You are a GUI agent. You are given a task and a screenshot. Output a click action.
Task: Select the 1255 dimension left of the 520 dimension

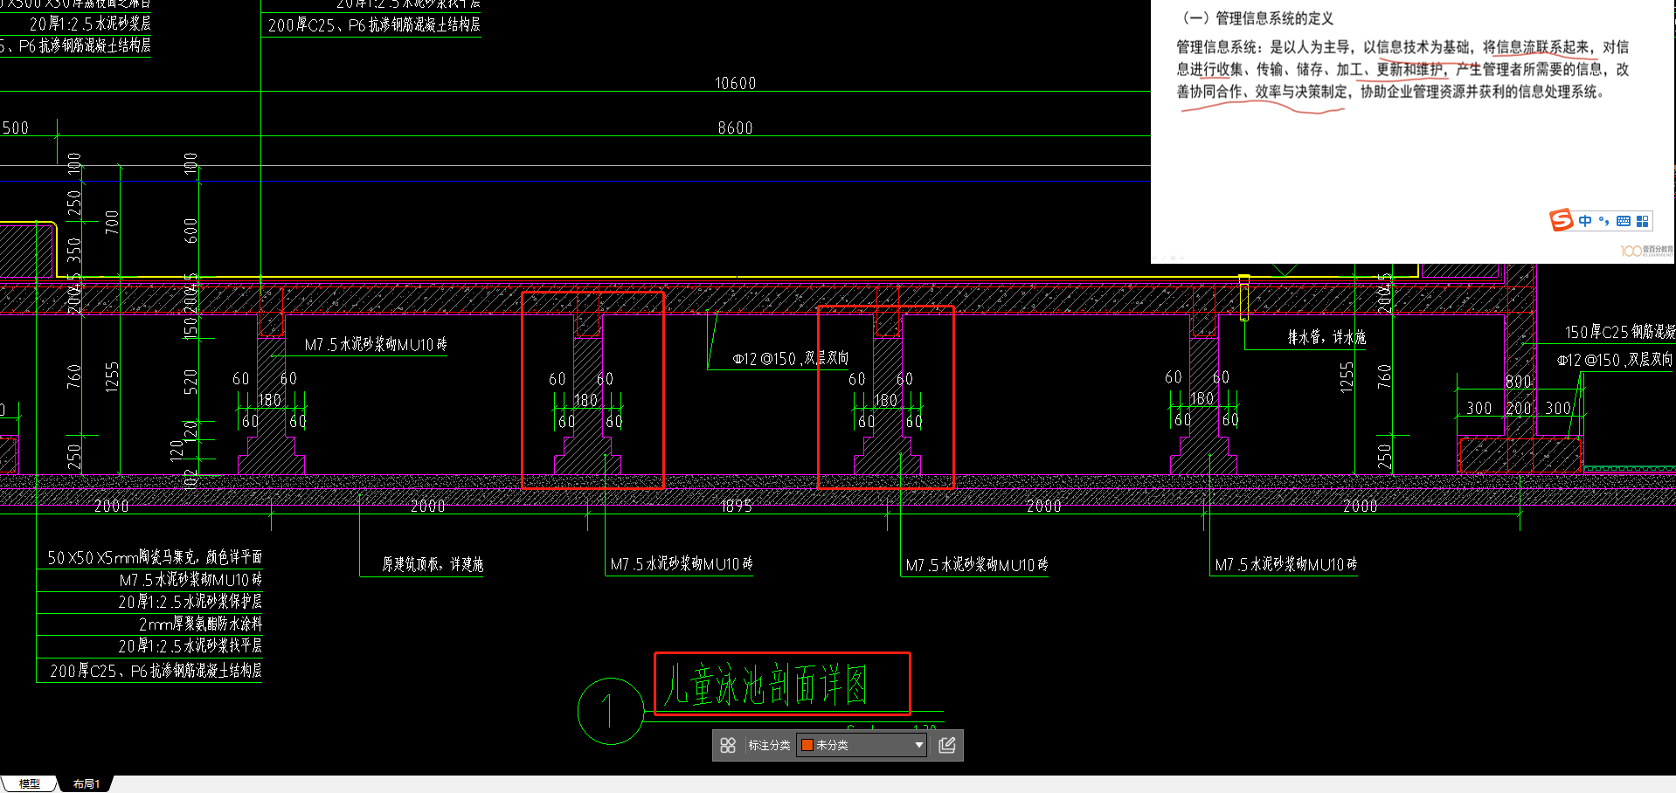pyautogui.click(x=112, y=377)
